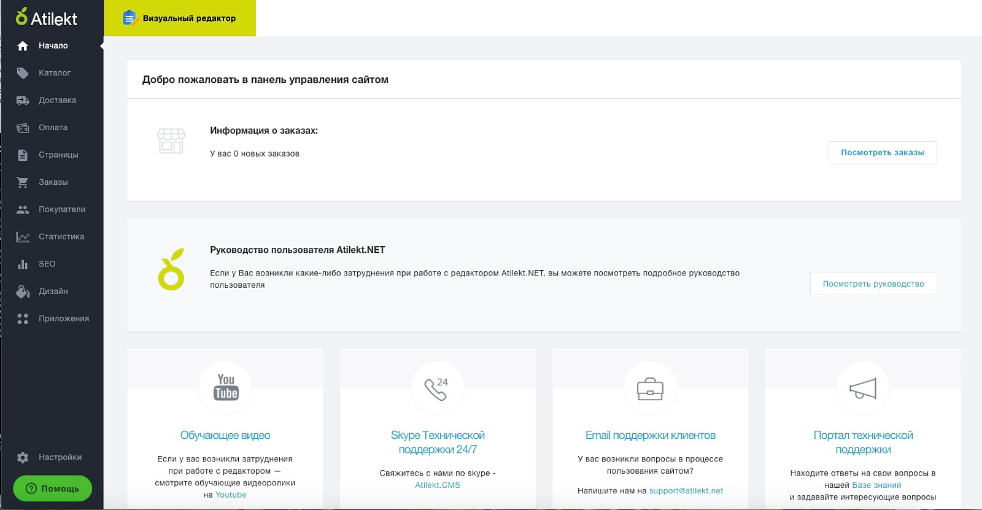Viewport: 982px width, 510px height.
Task: Open the green Помощь help button
Action: 53,489
